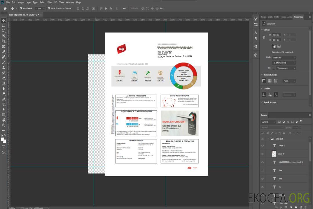The height and width of the screenshot is (209, 313).
Task: Hide the Layer 2 text layer
Action: 263,145
